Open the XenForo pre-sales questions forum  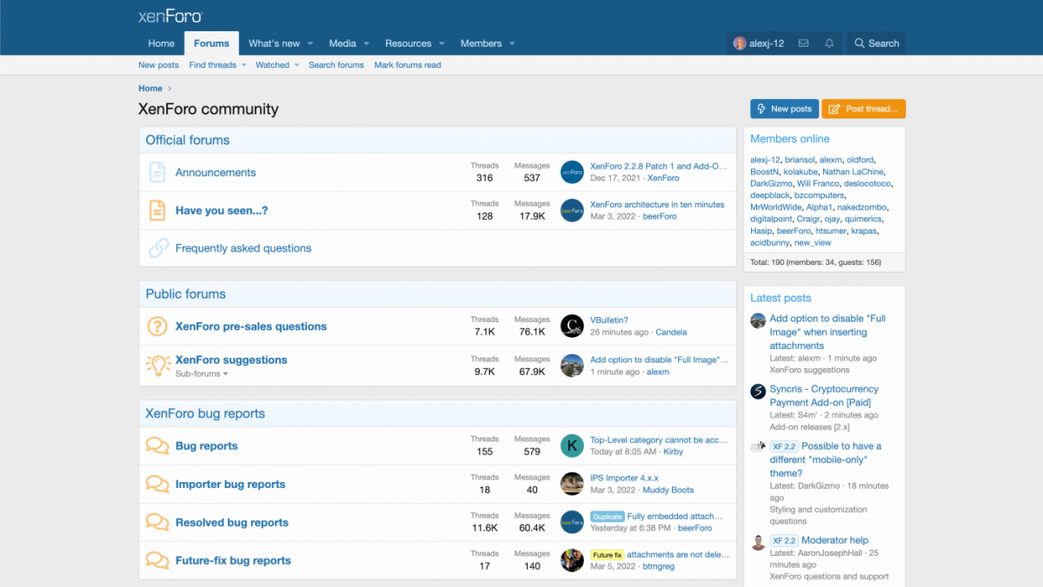[x=251, y=326]
